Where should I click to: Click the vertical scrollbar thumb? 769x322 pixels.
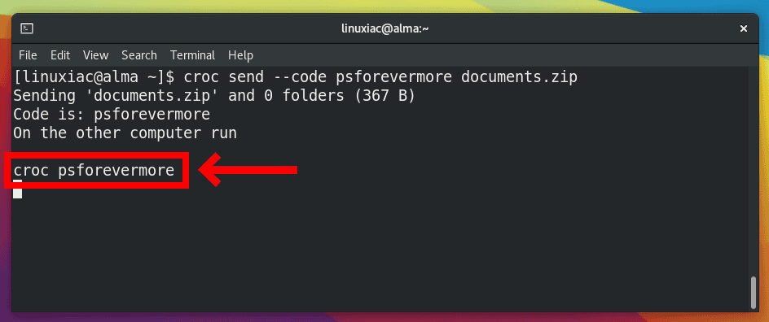pos(753,293)
